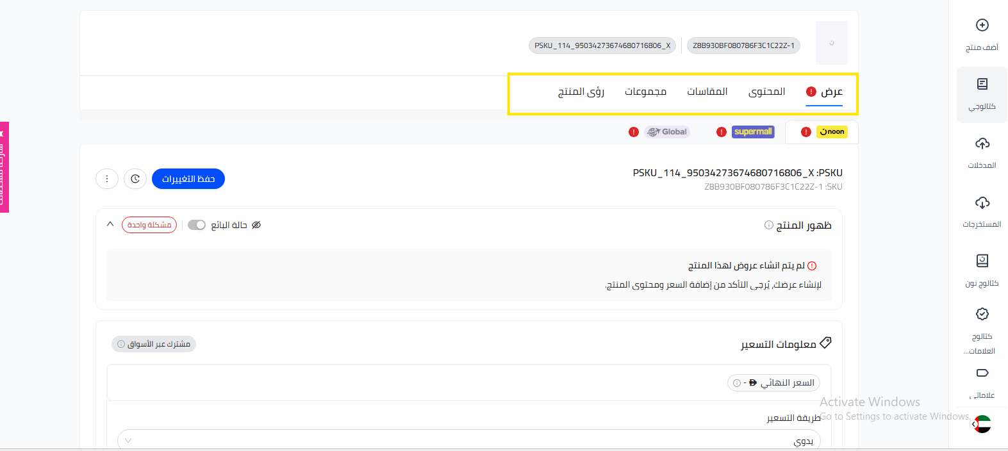Collapse the ظهور المنتج section chevron
This screenshot has width=1008, height=451.
pyautogui.click(x=110, y=224)
